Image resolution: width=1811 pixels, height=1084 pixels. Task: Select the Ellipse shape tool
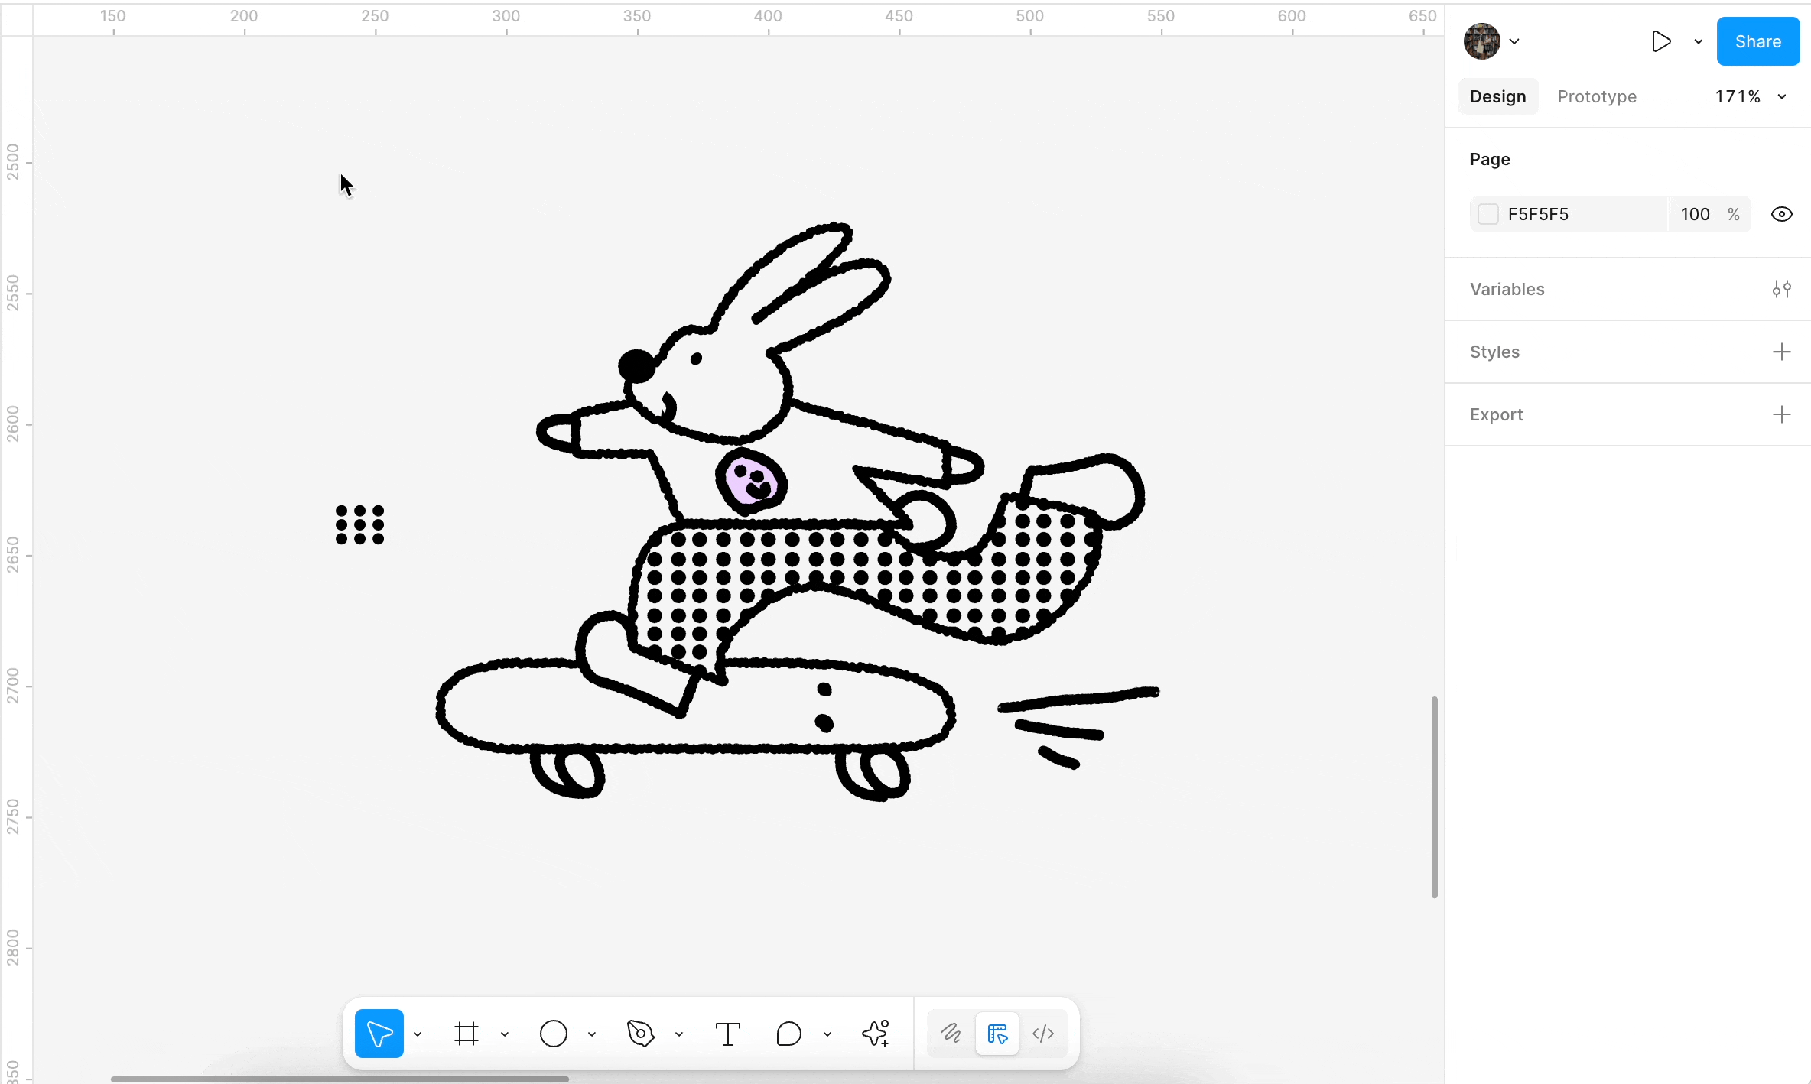click(x=553, y=1034)
